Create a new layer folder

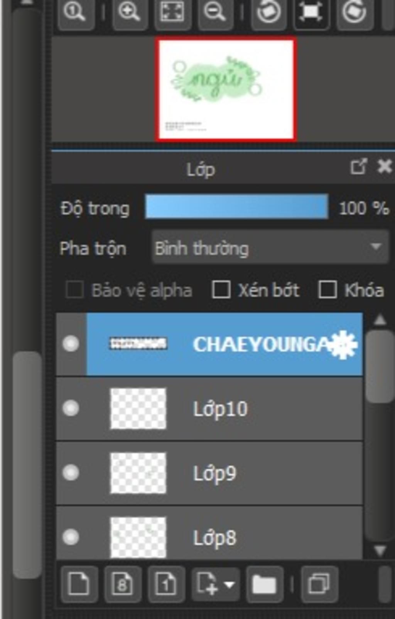264,584
